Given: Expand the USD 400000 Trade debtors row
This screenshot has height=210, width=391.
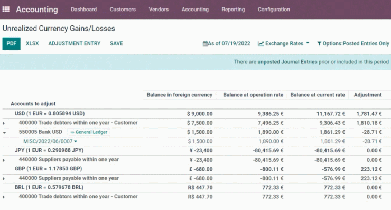Looking at the screenshot, I should coord(4,123).
